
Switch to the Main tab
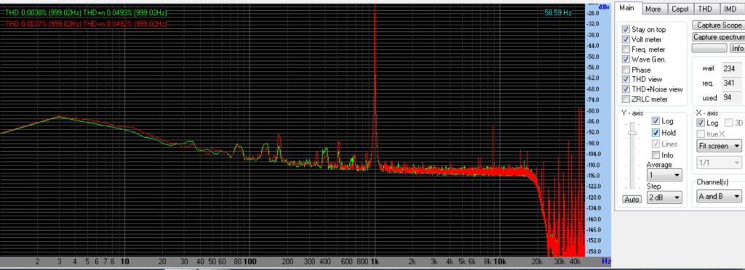click(626, 9)
